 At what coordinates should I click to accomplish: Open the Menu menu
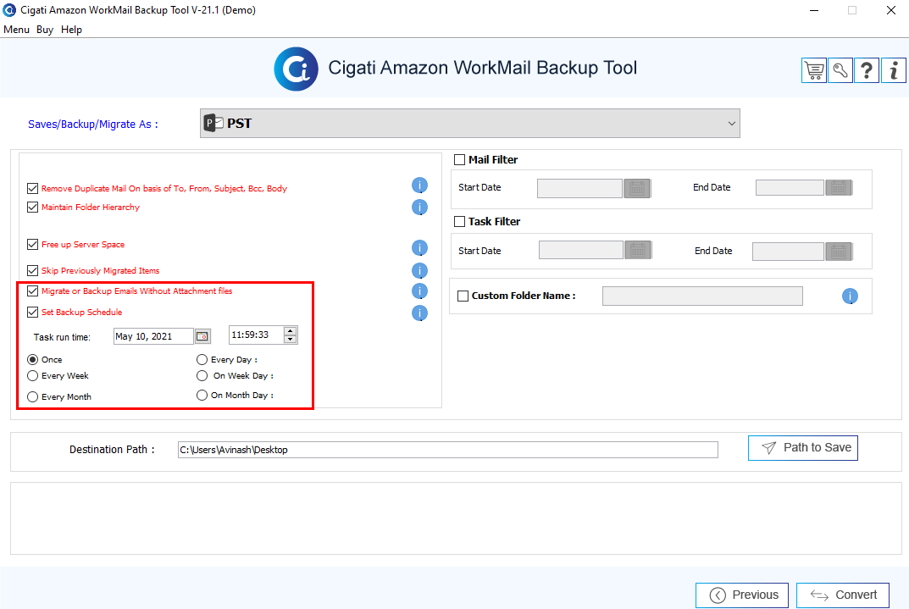point(16,30)
